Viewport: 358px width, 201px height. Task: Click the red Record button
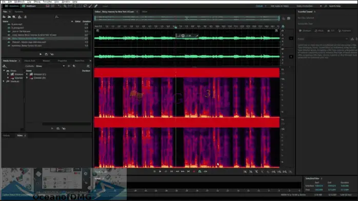pos(194,171)
